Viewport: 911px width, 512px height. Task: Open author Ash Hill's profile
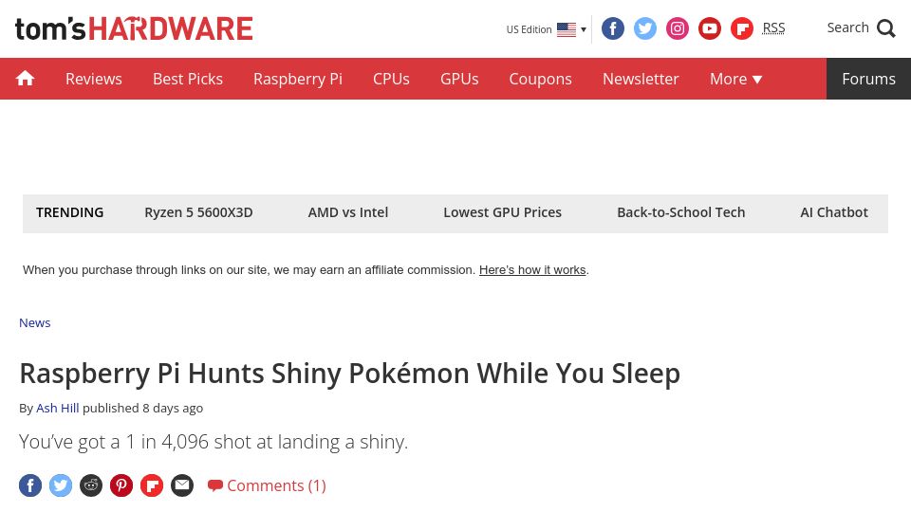tap(58, 408)
